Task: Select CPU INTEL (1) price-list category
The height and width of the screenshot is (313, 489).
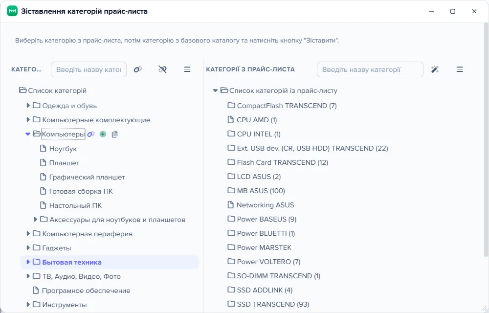Action: click(x=259, y=134)
